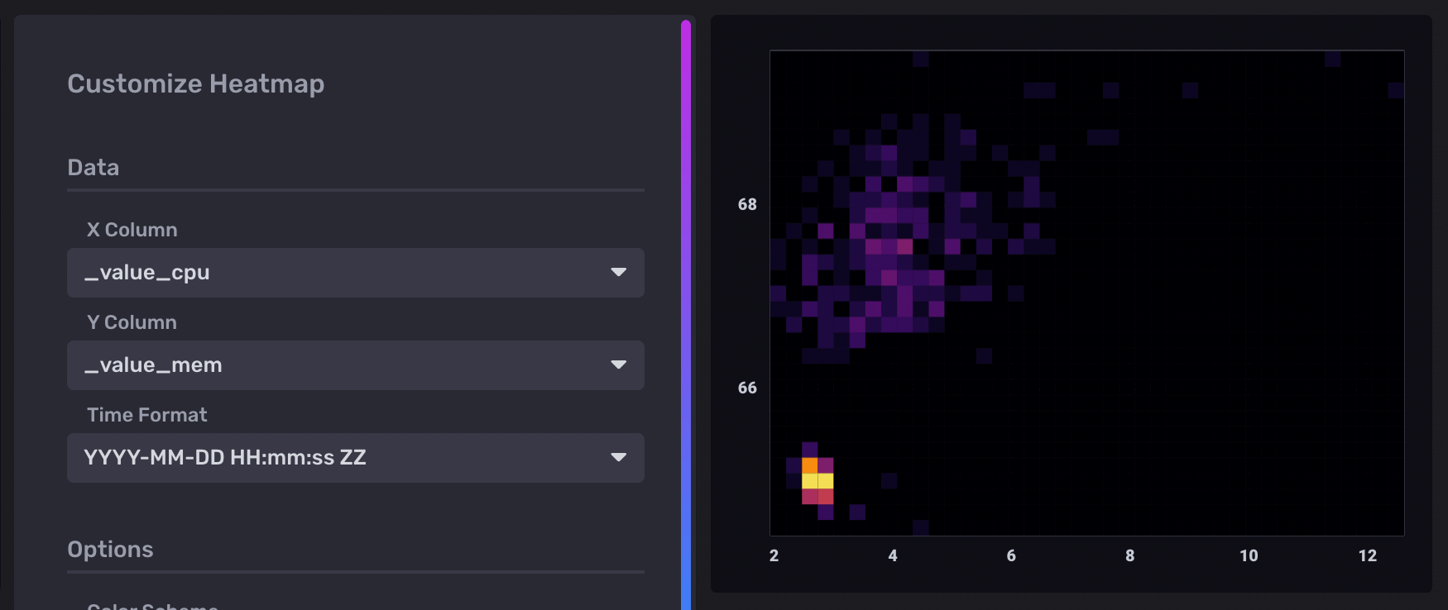Click the y-axis tick label 68
1448x610 pixels.
coord(747,204)
